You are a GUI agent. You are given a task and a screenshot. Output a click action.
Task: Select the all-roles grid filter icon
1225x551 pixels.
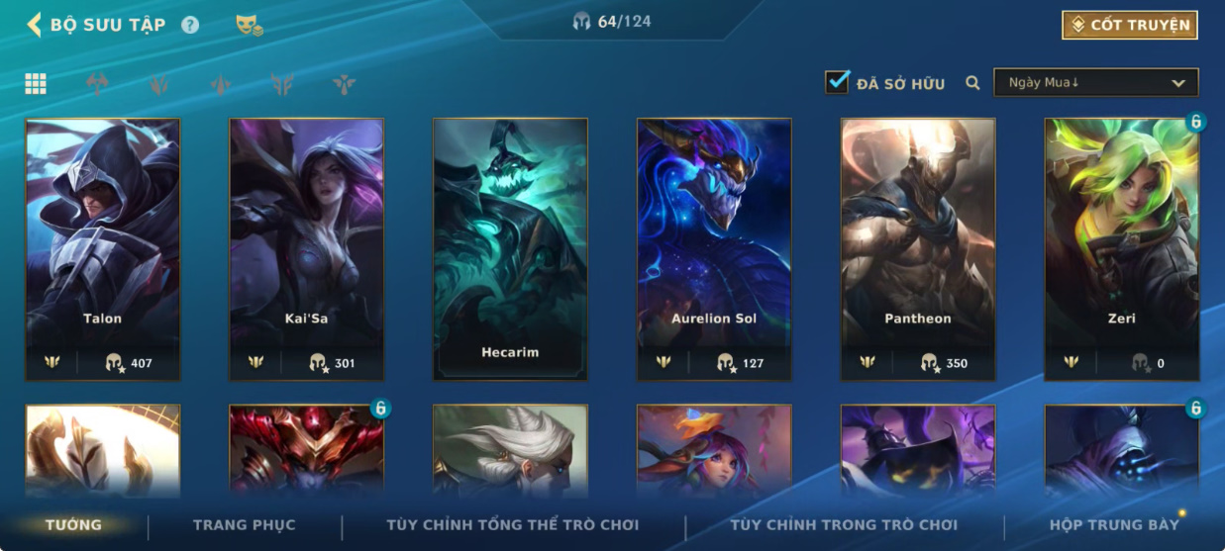pyautogui.click(x=36, y=84)
